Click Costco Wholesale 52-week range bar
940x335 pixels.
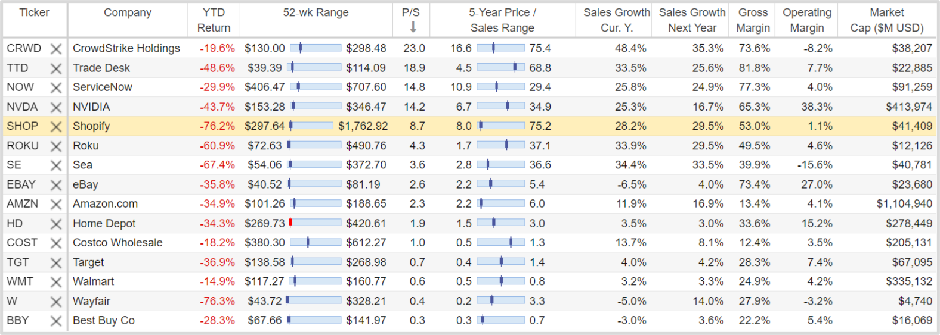click(x=316, y=242)
